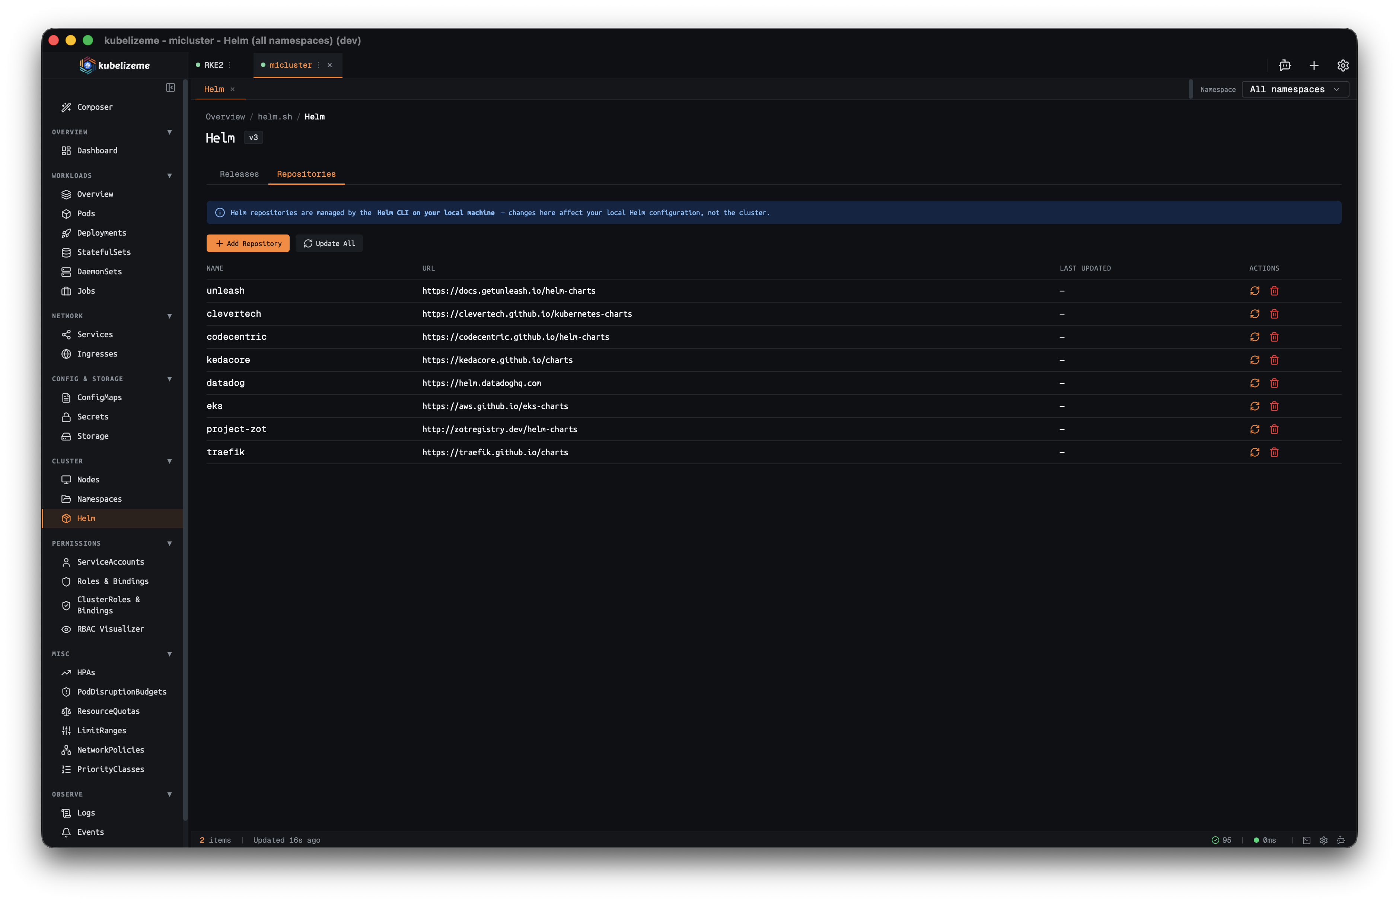The image size is (1399, 903).
Task: Click the Add Repository button
Action: [x=248, y=243]
